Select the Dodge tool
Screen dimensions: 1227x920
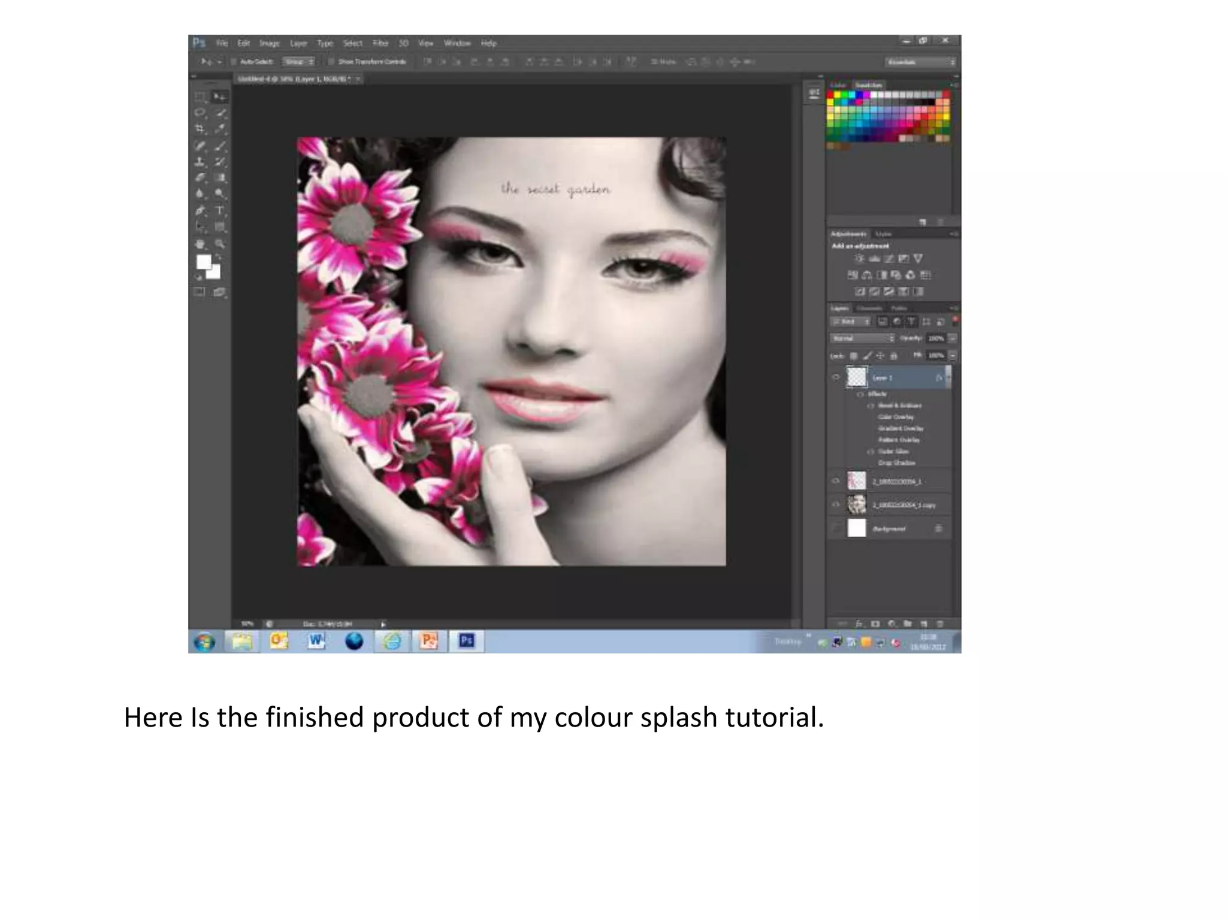tap(220, 194)
